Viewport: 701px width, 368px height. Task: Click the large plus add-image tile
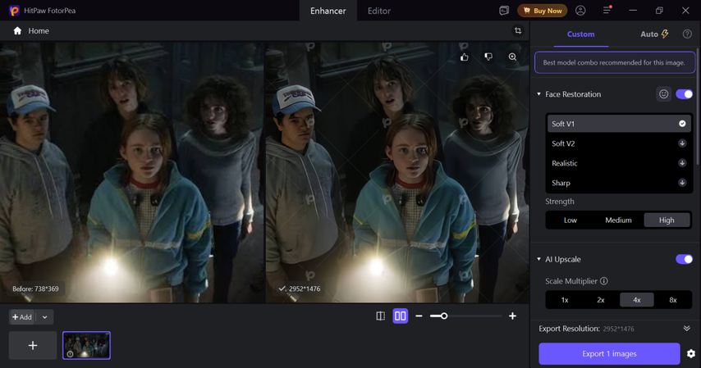pos(33,345)
